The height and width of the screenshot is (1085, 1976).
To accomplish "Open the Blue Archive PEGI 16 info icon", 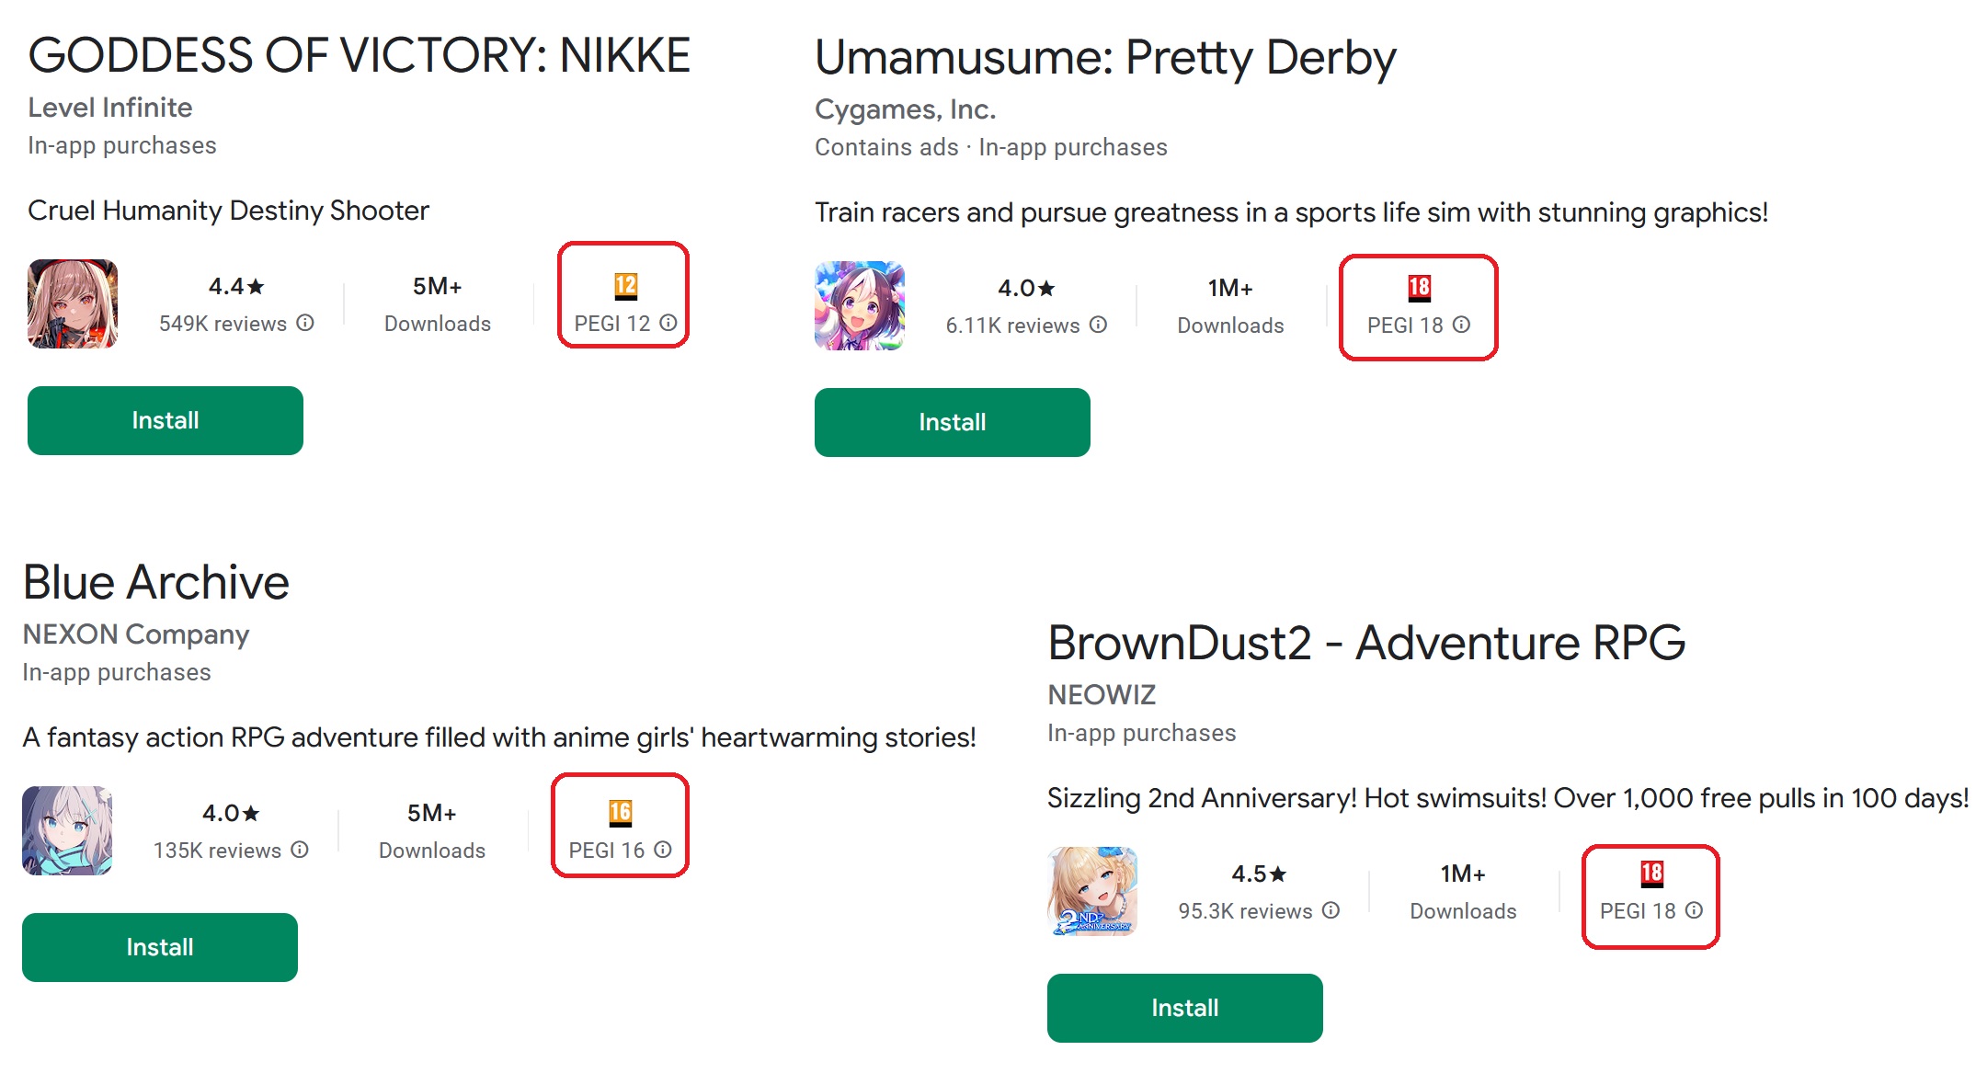I will (663, 851).
